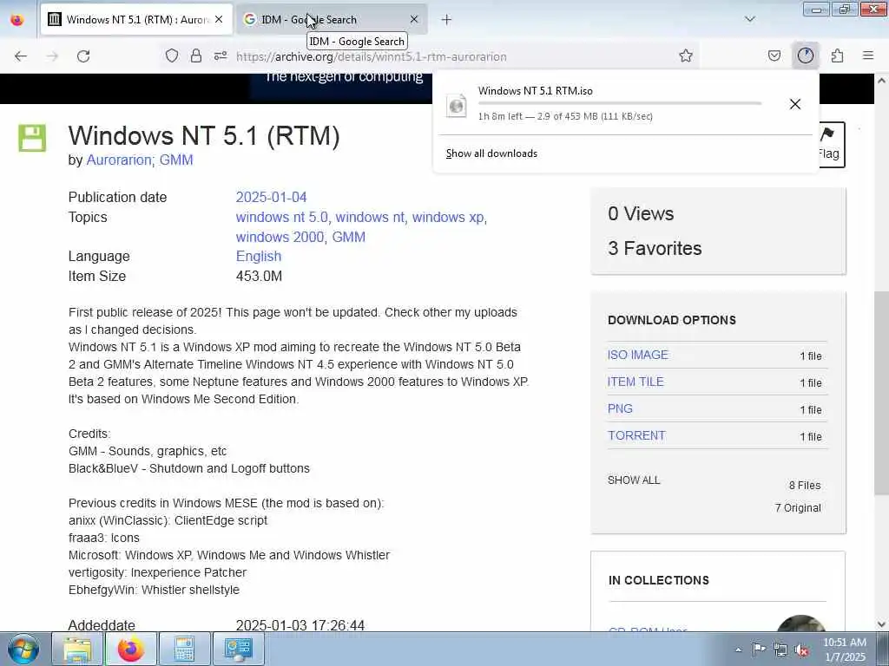Toggle the downloads panel toolbar button
The height and width of the screenshot is (666, 889).
[x=806, y=55]
